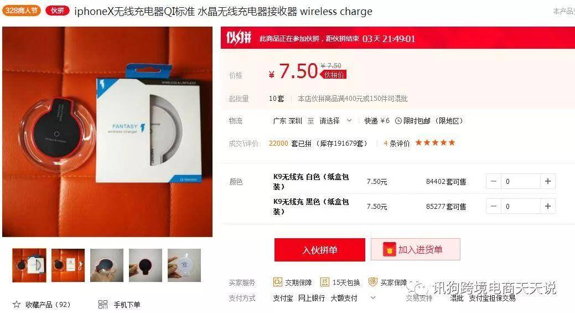Click the 交期保障 service icon
575x313 pixels.
278,282
